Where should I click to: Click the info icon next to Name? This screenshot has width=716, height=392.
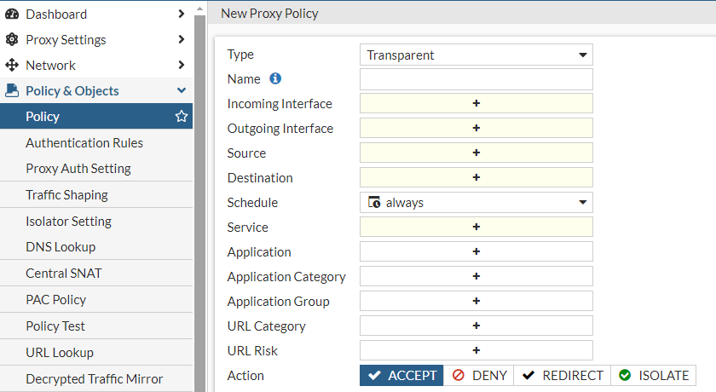coord(275,79)
